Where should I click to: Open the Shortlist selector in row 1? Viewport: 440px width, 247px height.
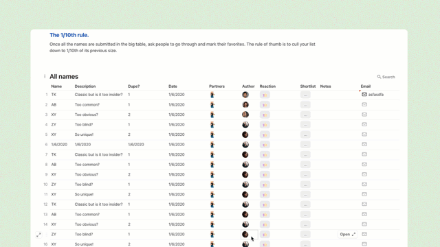coord(305,95)
